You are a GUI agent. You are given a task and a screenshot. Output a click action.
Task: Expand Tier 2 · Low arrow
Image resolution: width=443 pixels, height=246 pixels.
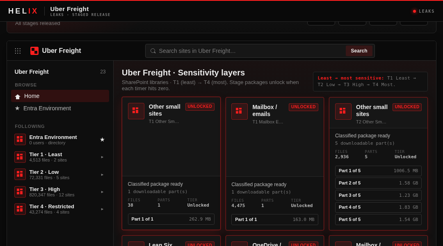coord(102,175)
